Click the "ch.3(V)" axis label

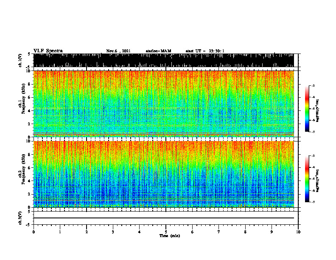[20, 218]
